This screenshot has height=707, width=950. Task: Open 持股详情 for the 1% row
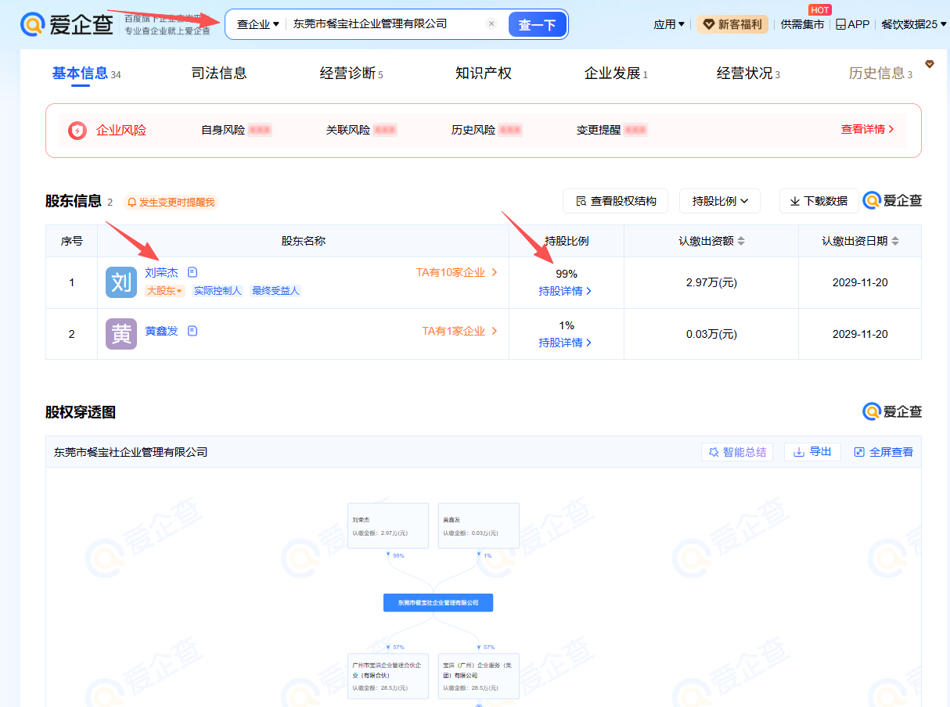(566, 343)
